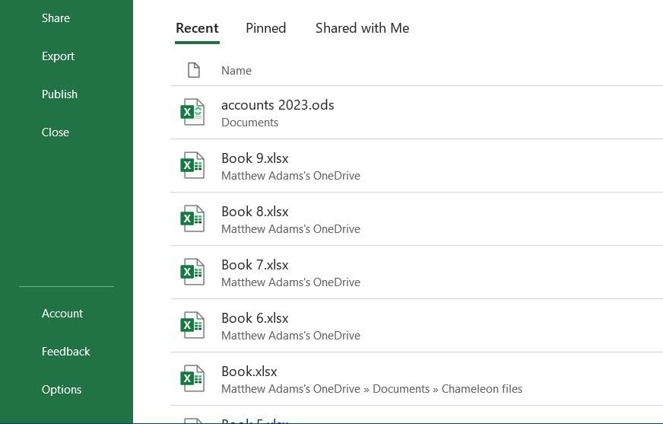
Task: Click the Book 7.xlsx Excel icon
Action: click(x=192, y=273)
